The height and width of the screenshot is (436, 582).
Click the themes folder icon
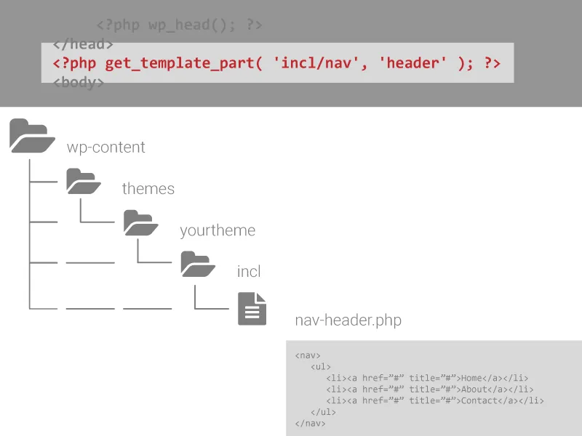click(84, 181)
